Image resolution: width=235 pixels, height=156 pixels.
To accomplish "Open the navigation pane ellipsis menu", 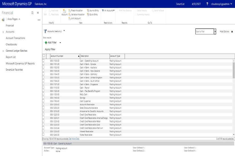I will point(39,20).
